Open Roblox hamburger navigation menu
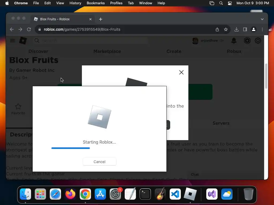274x205 pixels. point(13,41)
